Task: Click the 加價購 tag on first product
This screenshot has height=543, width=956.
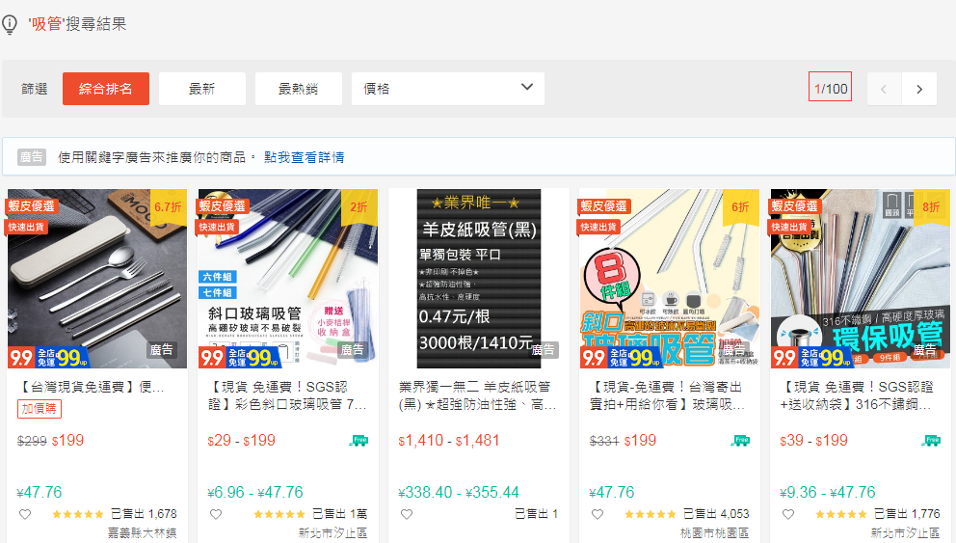Action: coord(39,409)
